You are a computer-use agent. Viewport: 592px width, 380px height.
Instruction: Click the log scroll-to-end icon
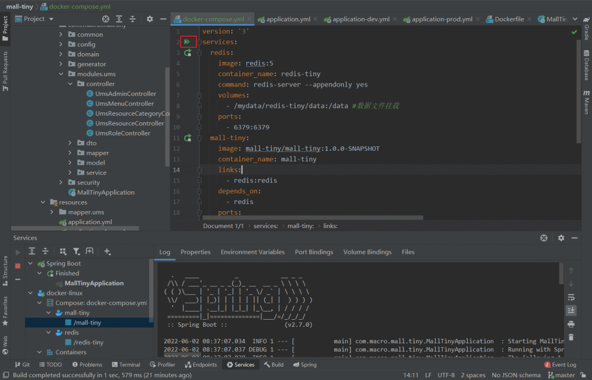pyautogui.click(x=571, y=310)
